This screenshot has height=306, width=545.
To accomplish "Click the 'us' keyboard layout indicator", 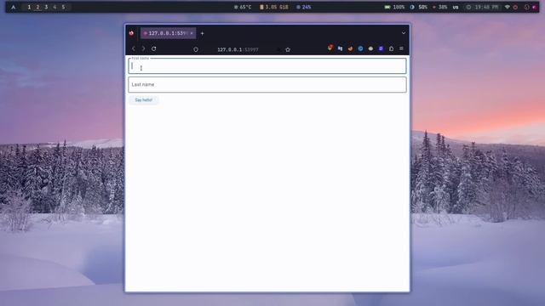I will coord(456,7).
